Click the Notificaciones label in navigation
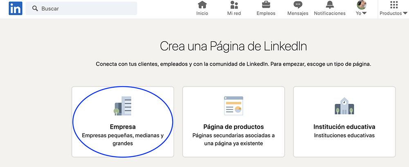 [x=330, y=13]
